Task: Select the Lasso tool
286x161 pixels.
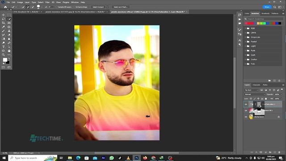Action: tap(4, 19)
